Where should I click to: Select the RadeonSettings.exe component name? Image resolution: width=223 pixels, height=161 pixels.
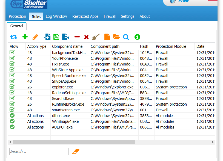click(x=69, y=93)
